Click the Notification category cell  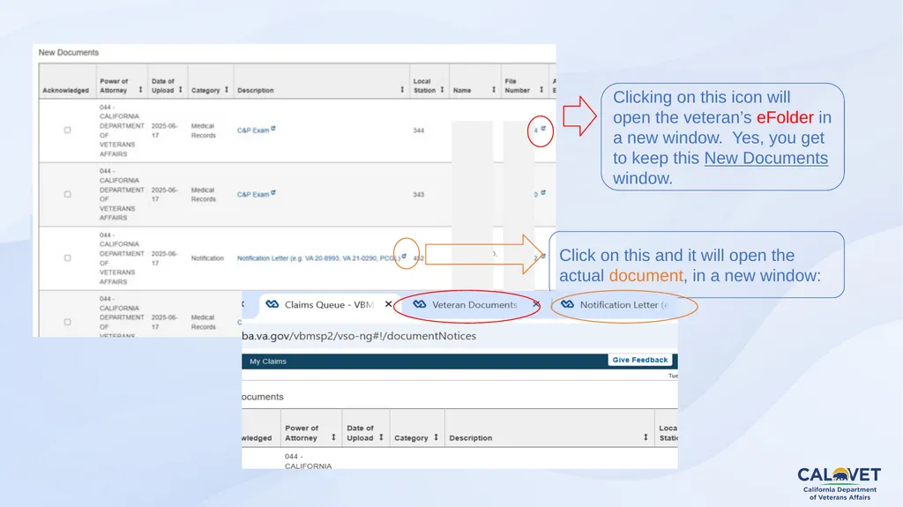point(207,258)
